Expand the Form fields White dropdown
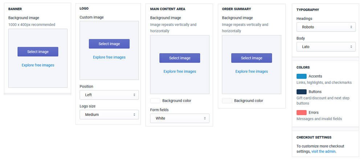Screen dimensions: 363x161 [x=180, y=118]
